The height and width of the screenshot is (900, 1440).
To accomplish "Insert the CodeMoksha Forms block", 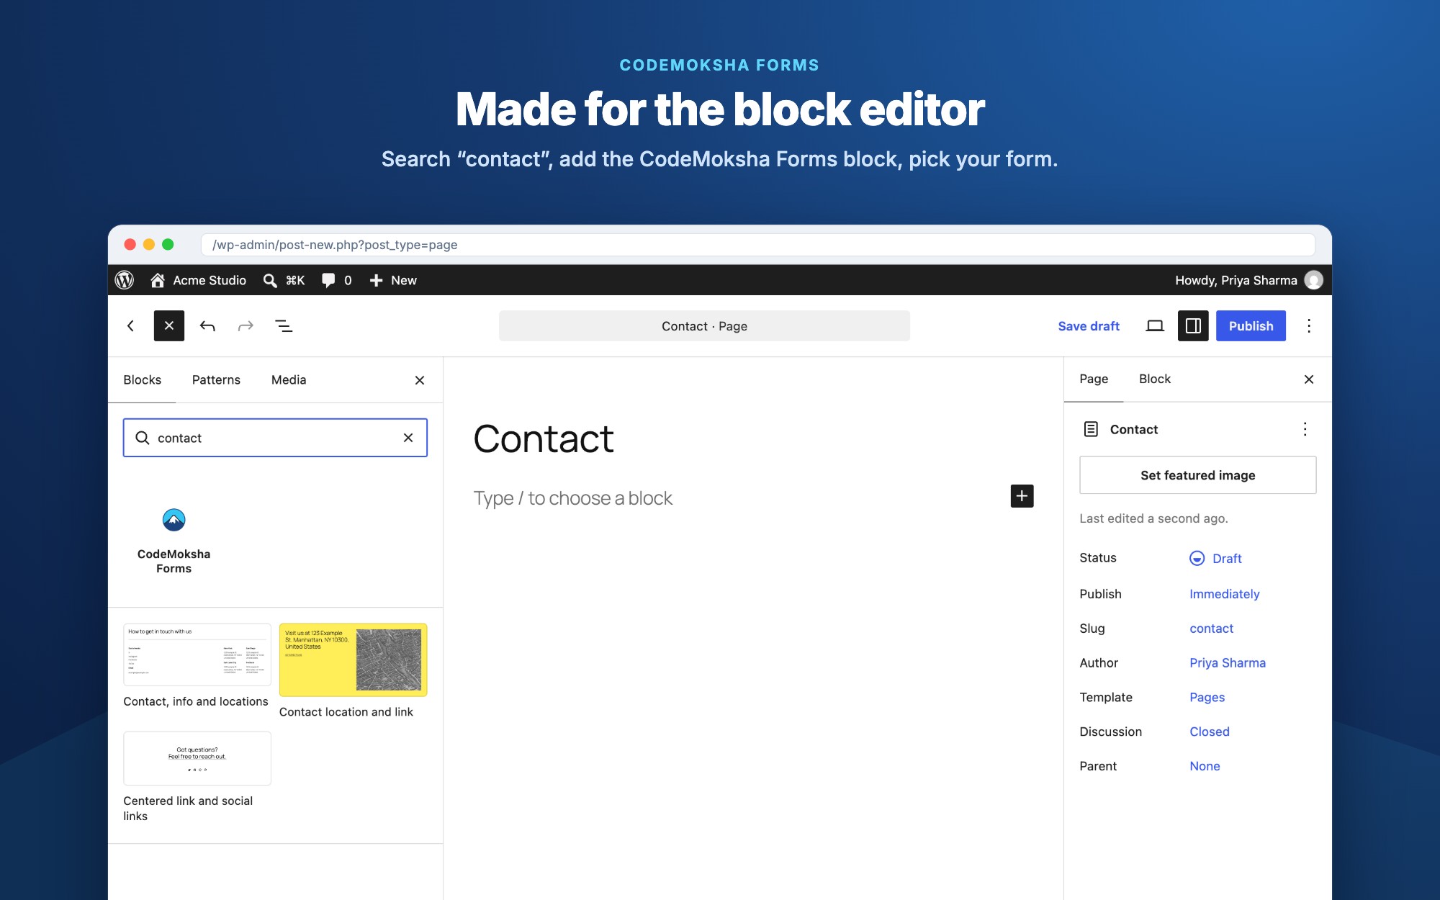I will [174, 540].
